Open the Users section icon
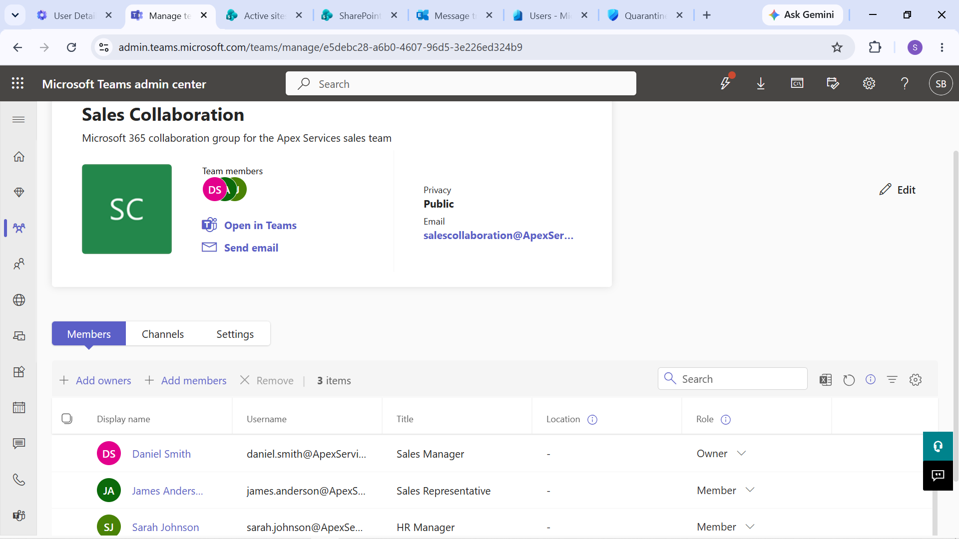The width and height of the screenshot is (959, 539). [x=19, y=264]
